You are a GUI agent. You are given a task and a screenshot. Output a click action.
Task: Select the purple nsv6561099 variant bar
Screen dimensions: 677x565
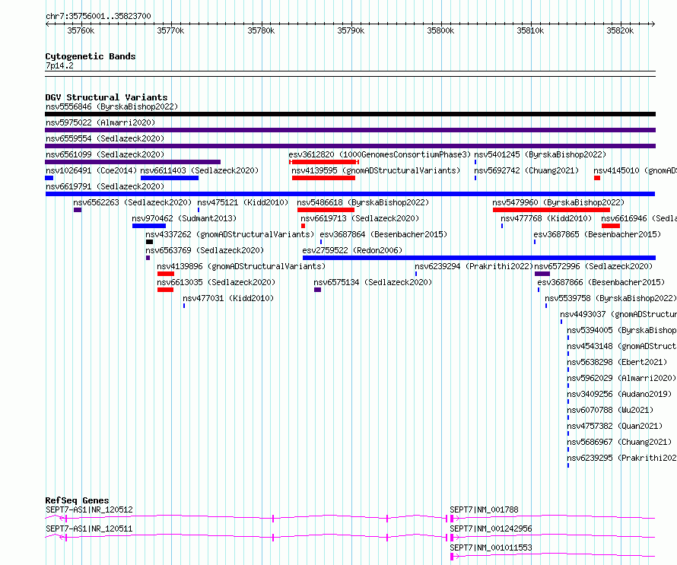coord(133,162)
